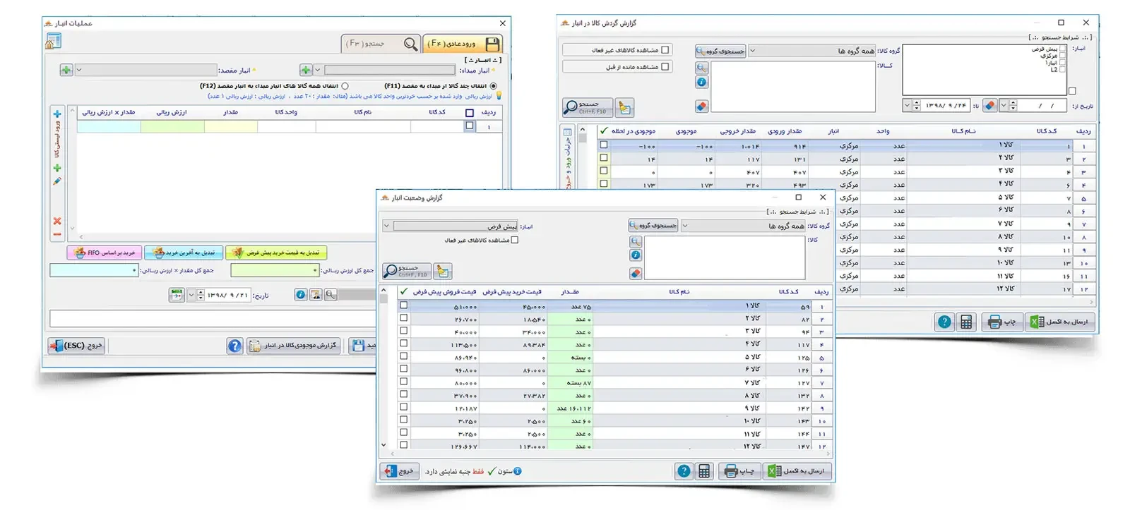This screenshot has height=510, width=1130.
Task: Click the home icon in warehouse operations window
Action: pyautogui.click(x=53, y=42)
